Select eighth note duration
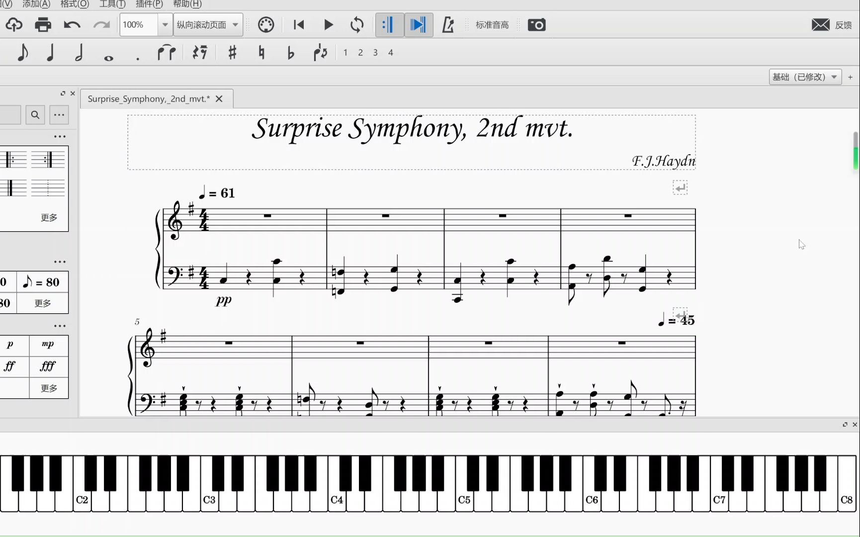This screenshot has width=860, height=537. 22,52
